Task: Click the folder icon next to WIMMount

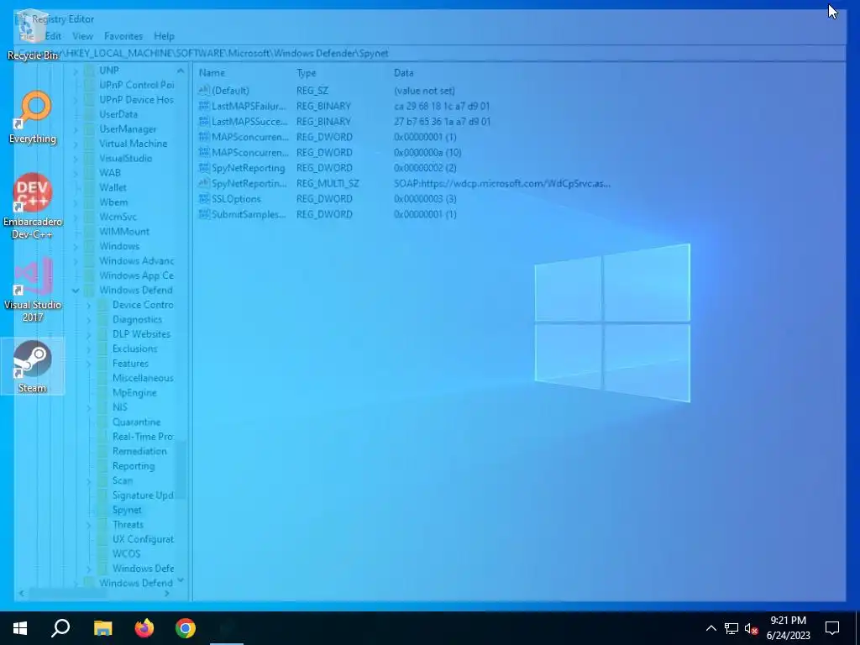Action: (x=90, y=232)
